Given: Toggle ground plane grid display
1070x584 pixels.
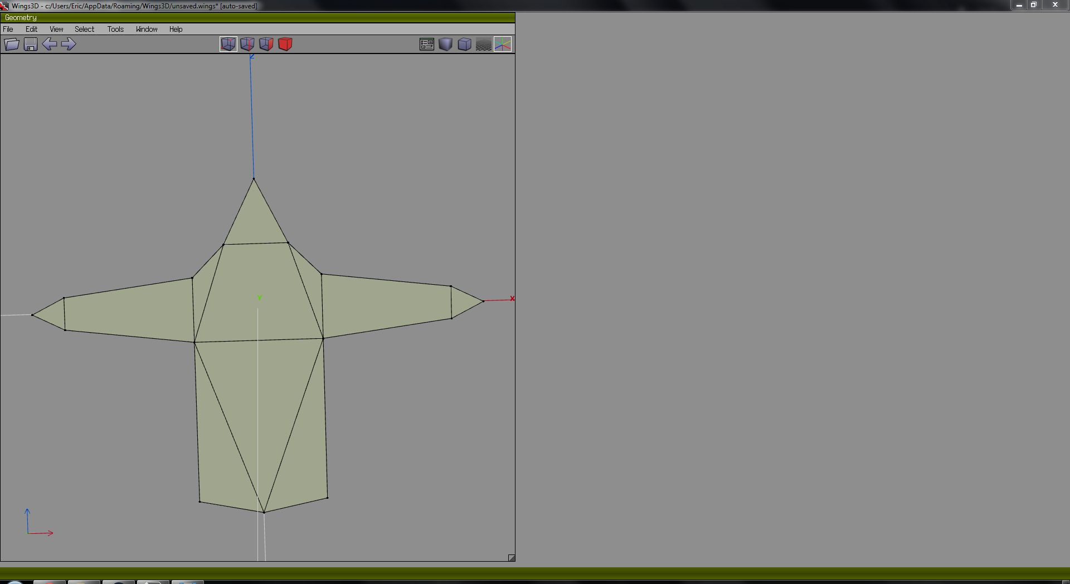Looking at the screenshot, I should [x=484, y=44].
